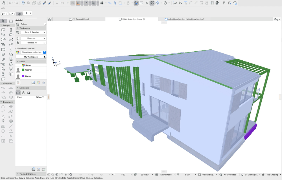Click the scissors Split tool icon
The image size is (282, 180).
pyautogui.click(x=175, y=3)
